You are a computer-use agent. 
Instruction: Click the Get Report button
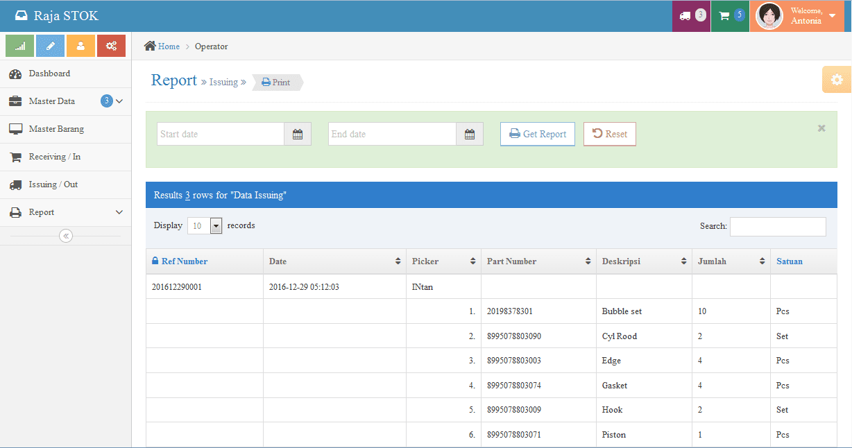pos(537,133)
